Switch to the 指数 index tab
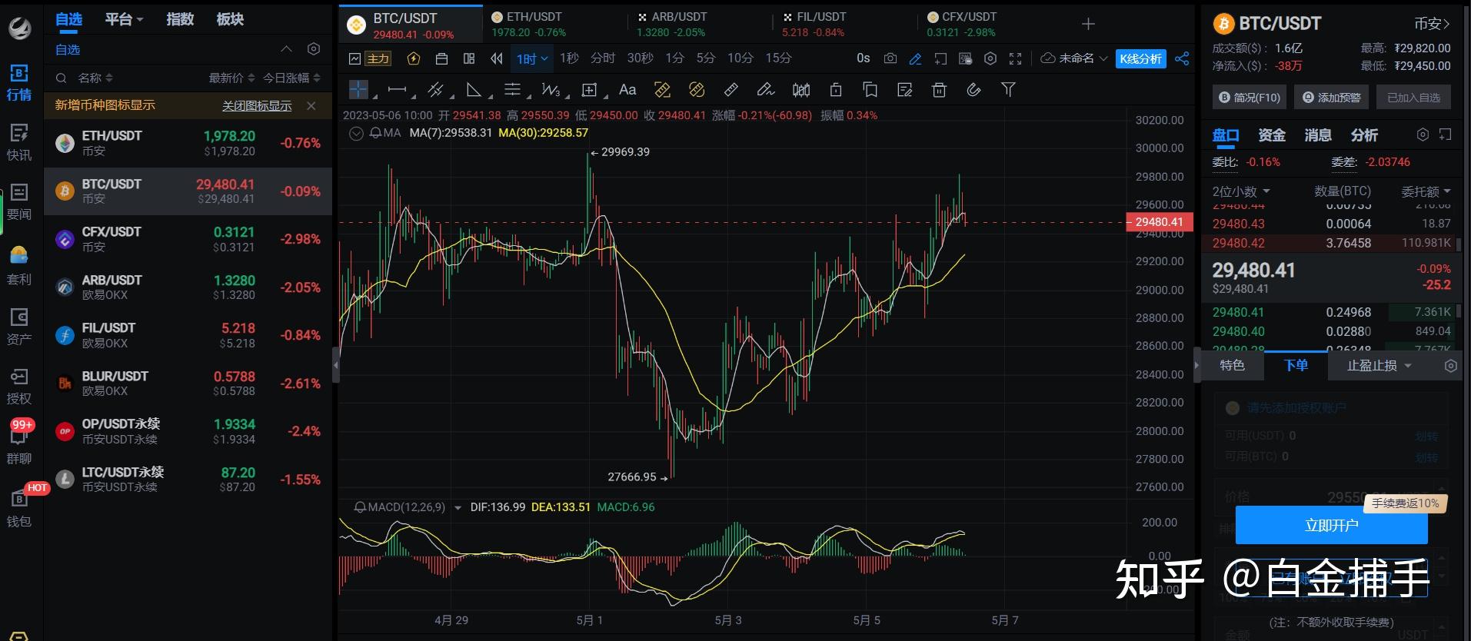This screenshot has height=641, width=1471. 180,19
